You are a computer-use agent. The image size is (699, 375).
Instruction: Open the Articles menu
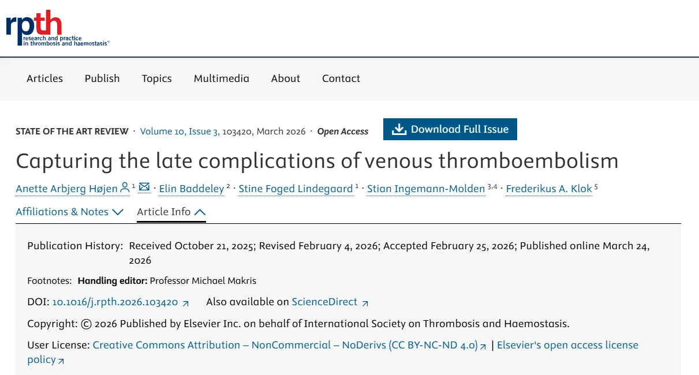[x=44, y=78]
